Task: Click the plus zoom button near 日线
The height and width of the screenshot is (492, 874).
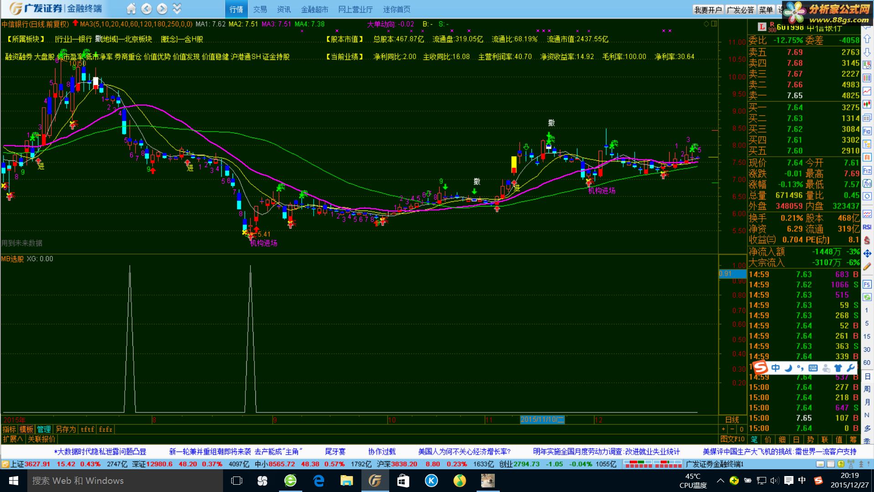Action: point(723,429)
